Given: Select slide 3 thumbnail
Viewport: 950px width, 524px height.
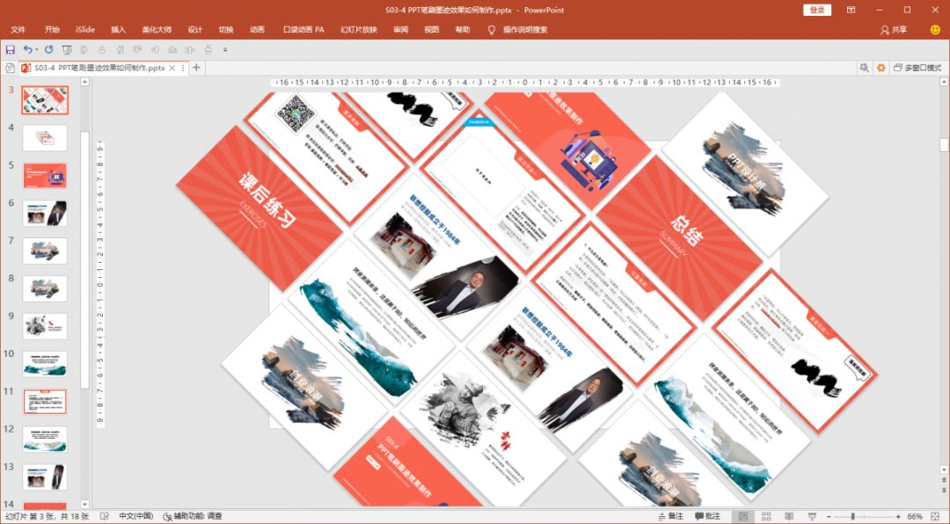Looking at the screenshot, I should (45, 100).
